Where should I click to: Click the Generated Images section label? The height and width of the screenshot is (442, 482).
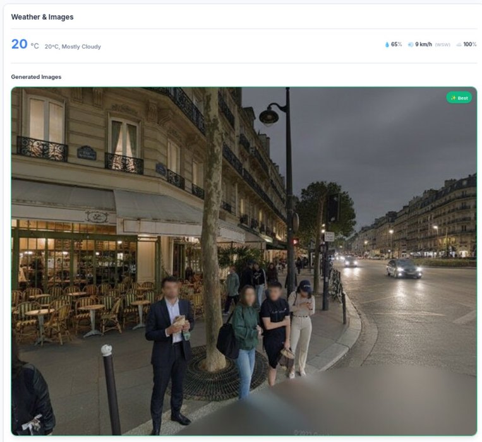click(x=36, y=77)
